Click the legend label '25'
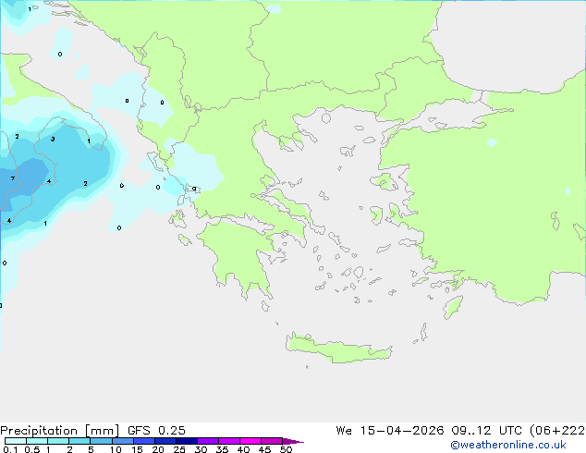The height and width of the screenshot is (453, 586). (179, 449)
